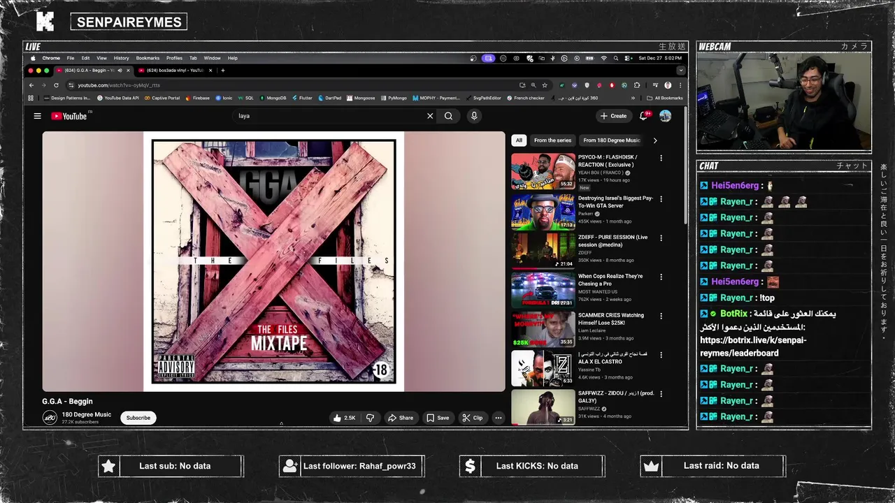Open options for Destroying Israel's Biggest Pay-To-Win video
The height and width of the screenshot is (503, 895).
point(661,198)
